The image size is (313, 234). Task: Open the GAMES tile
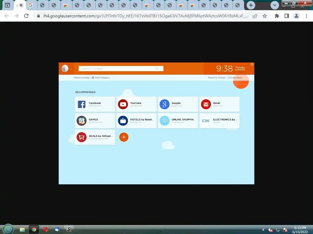[x=95, y=121]
